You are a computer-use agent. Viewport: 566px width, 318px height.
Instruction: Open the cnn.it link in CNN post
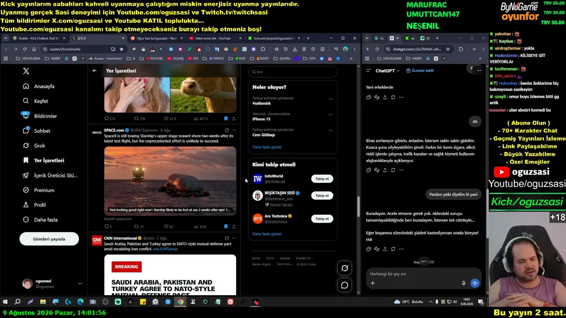click(x=165, y=249)
